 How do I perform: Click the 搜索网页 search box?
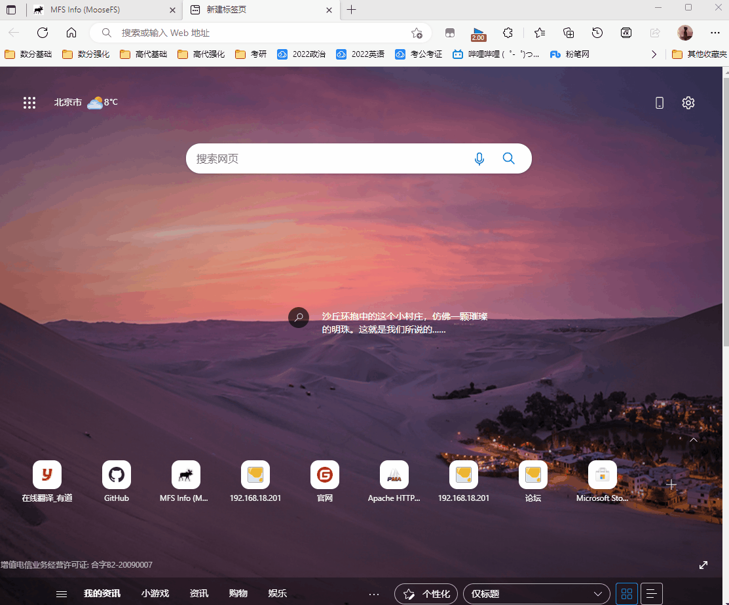point(327,158)
